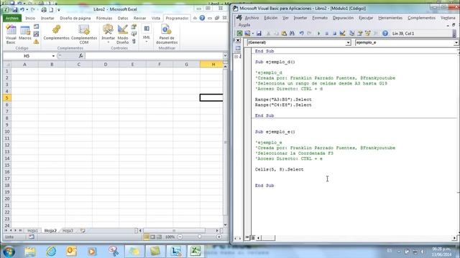
Task: Click the insert function fx button
Action: click(80, 56)
